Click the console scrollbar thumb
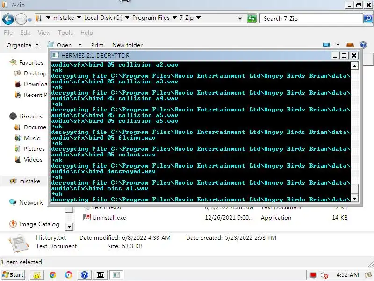 point(354,189)
